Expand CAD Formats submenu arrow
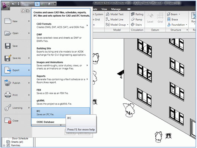 tap(87, 25)
